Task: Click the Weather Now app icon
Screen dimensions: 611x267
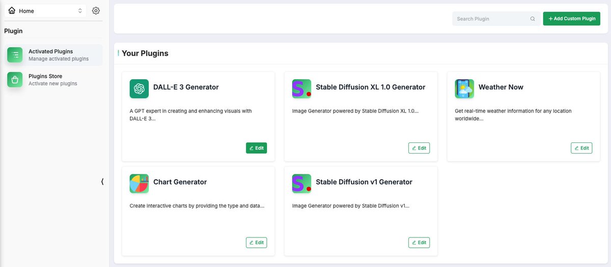Action: [x=464, y=88]
